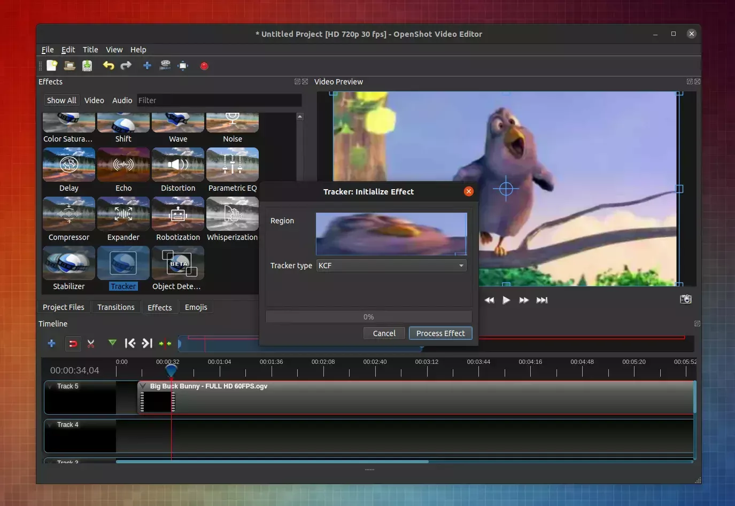Screen dimensions: 735x506
Task: Collapse the Track 5 clip header arrow
Action: pyautogui.click(x=143, y=386)
